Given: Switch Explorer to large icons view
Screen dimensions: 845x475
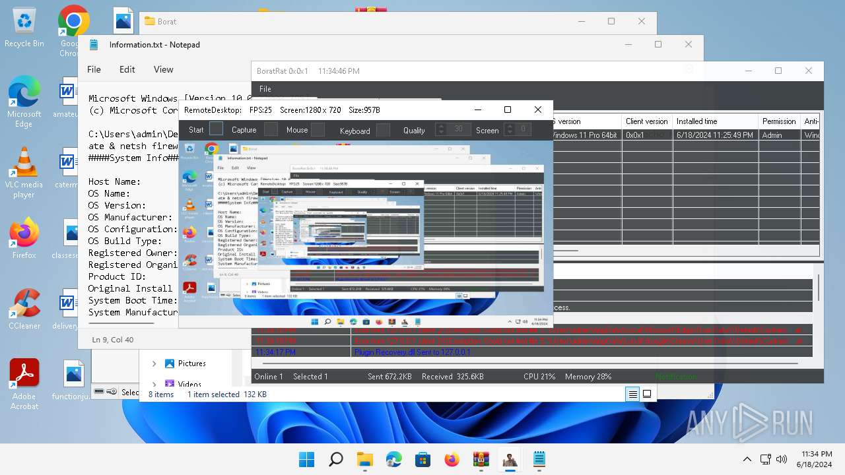Looking at the screenshot, I should click(647, 394).
